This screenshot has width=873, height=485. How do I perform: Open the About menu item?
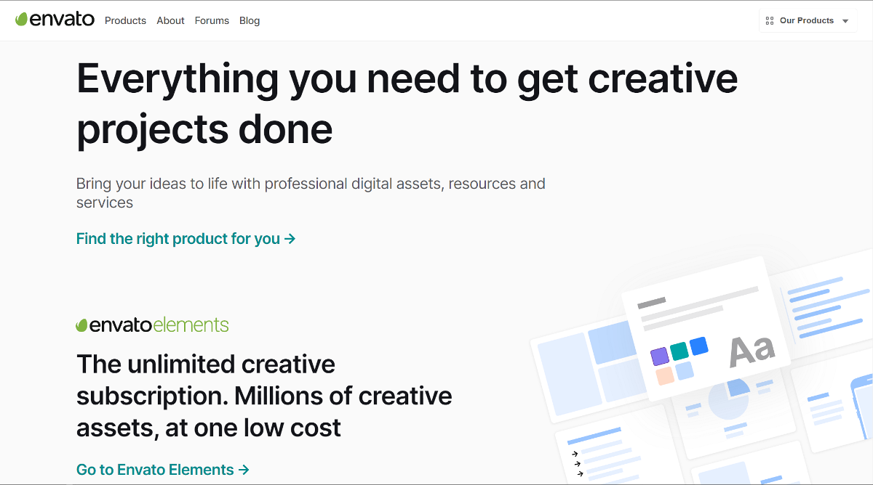pyautogui.click(x=170, y=20)
